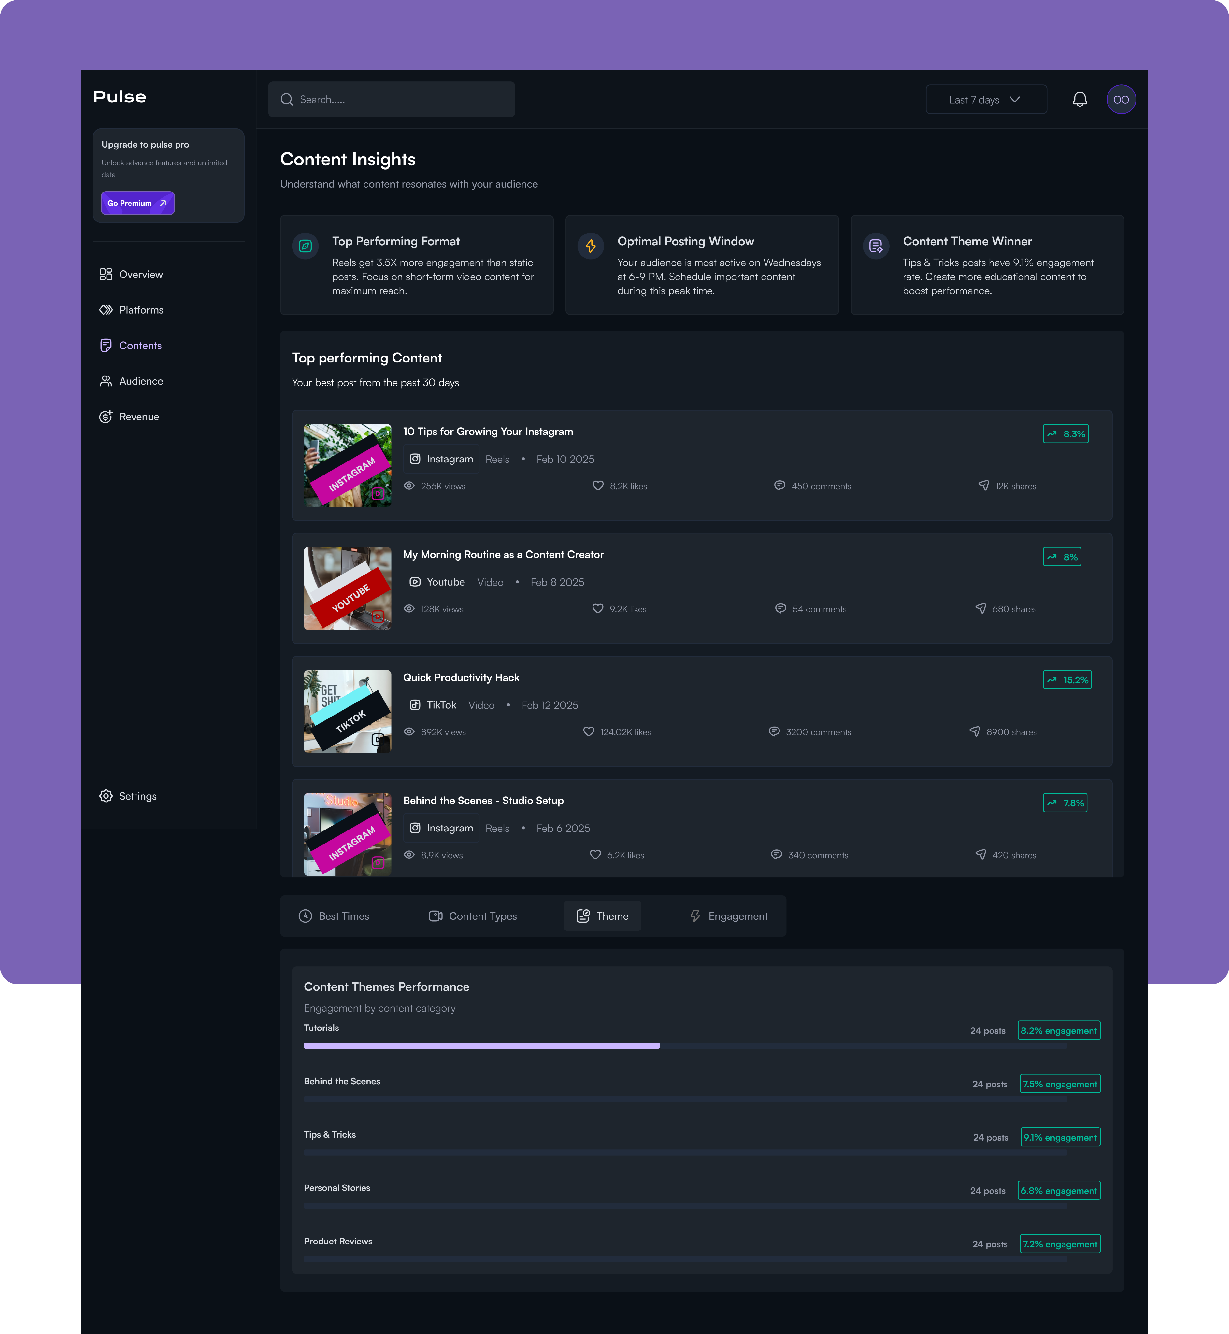Open the user avatar profile

tap(1121, 100)
